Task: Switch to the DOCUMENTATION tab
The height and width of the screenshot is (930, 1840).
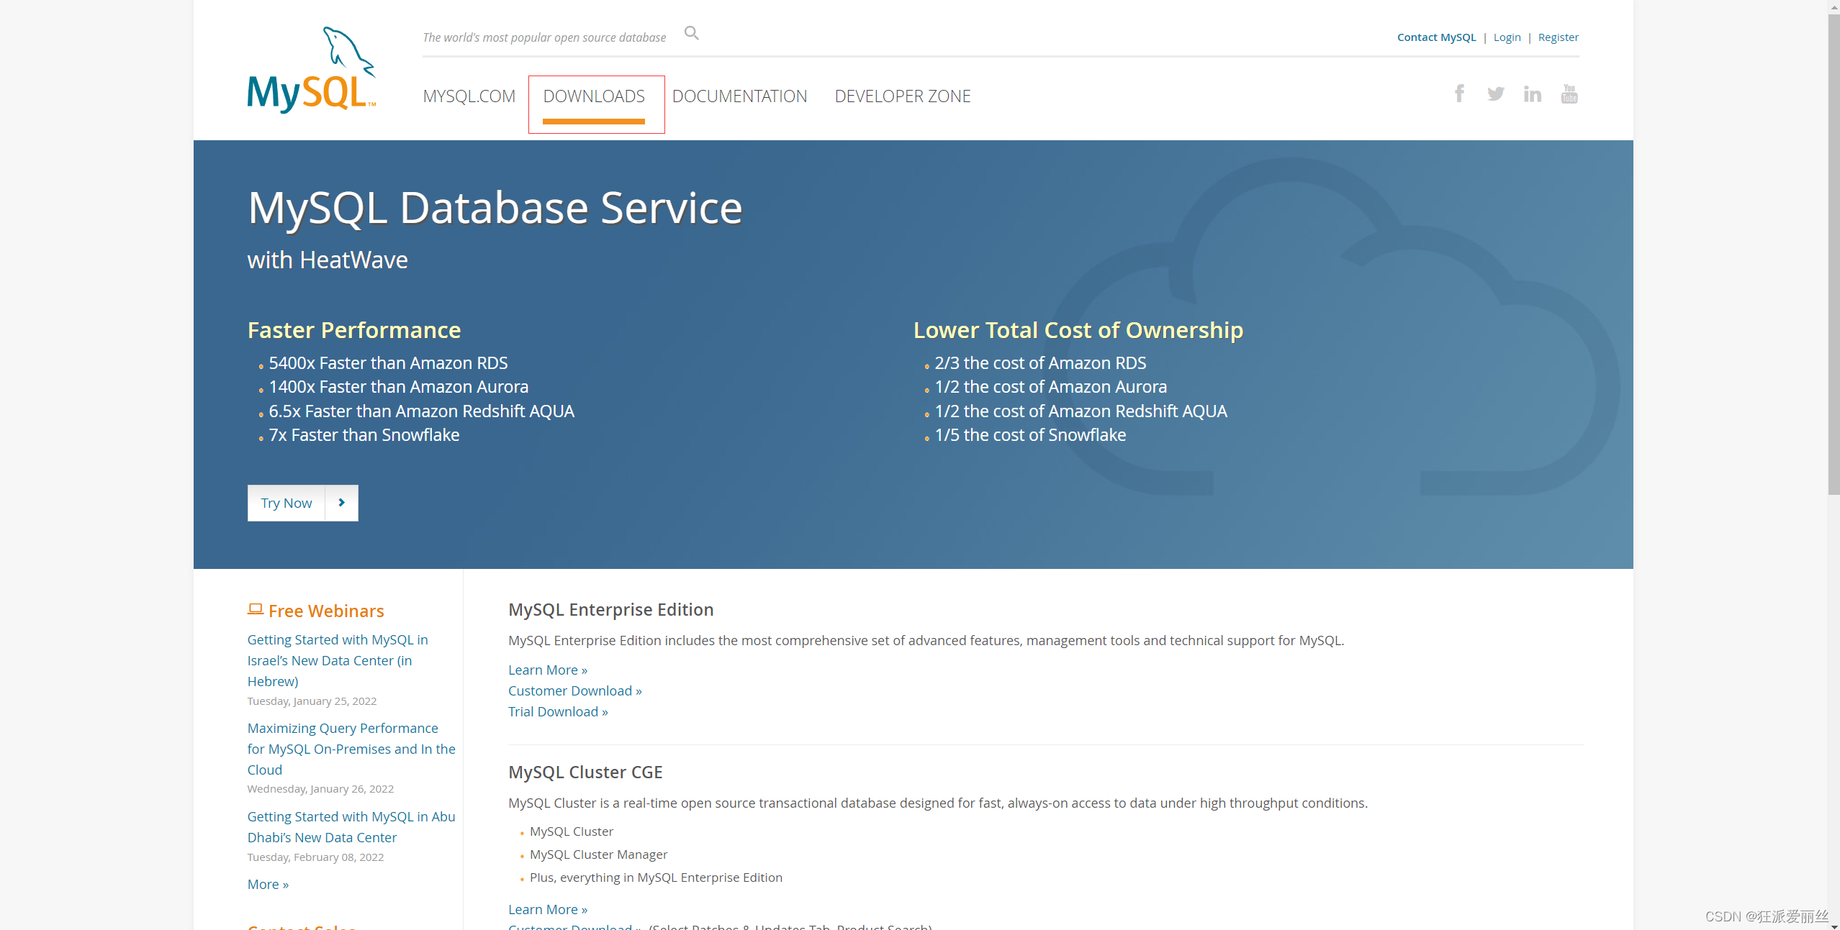Action: tap(739, 96)
